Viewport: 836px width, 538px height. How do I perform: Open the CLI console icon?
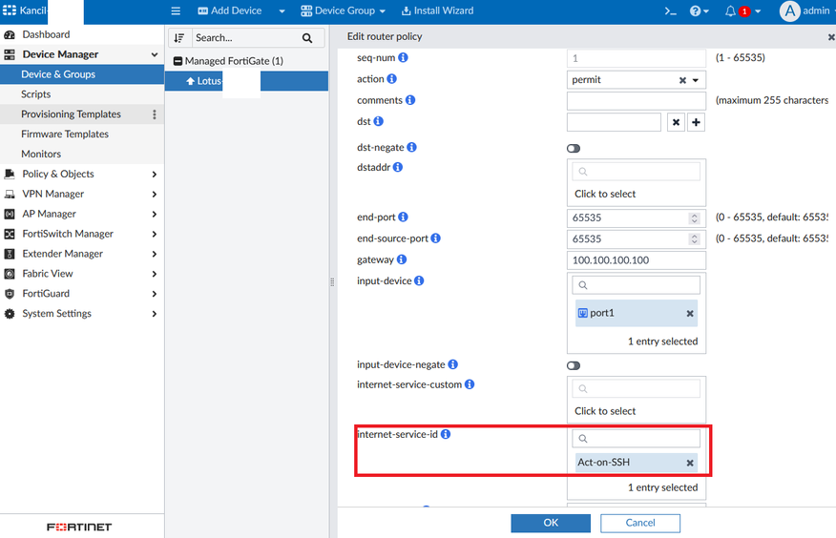point(670,10)
